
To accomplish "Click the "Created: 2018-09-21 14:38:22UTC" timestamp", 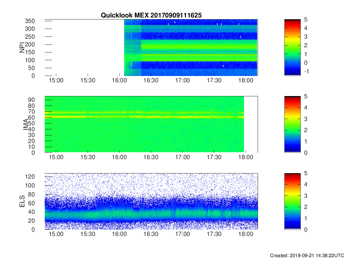I will [307, 255].
